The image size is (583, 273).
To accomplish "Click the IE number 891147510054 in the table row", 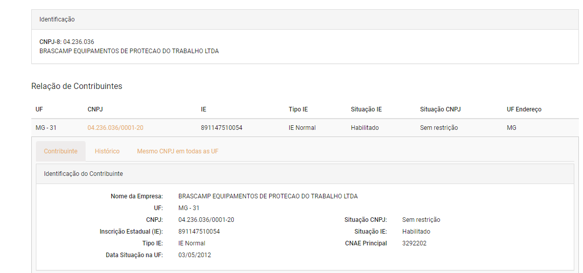I will [222, 128].
